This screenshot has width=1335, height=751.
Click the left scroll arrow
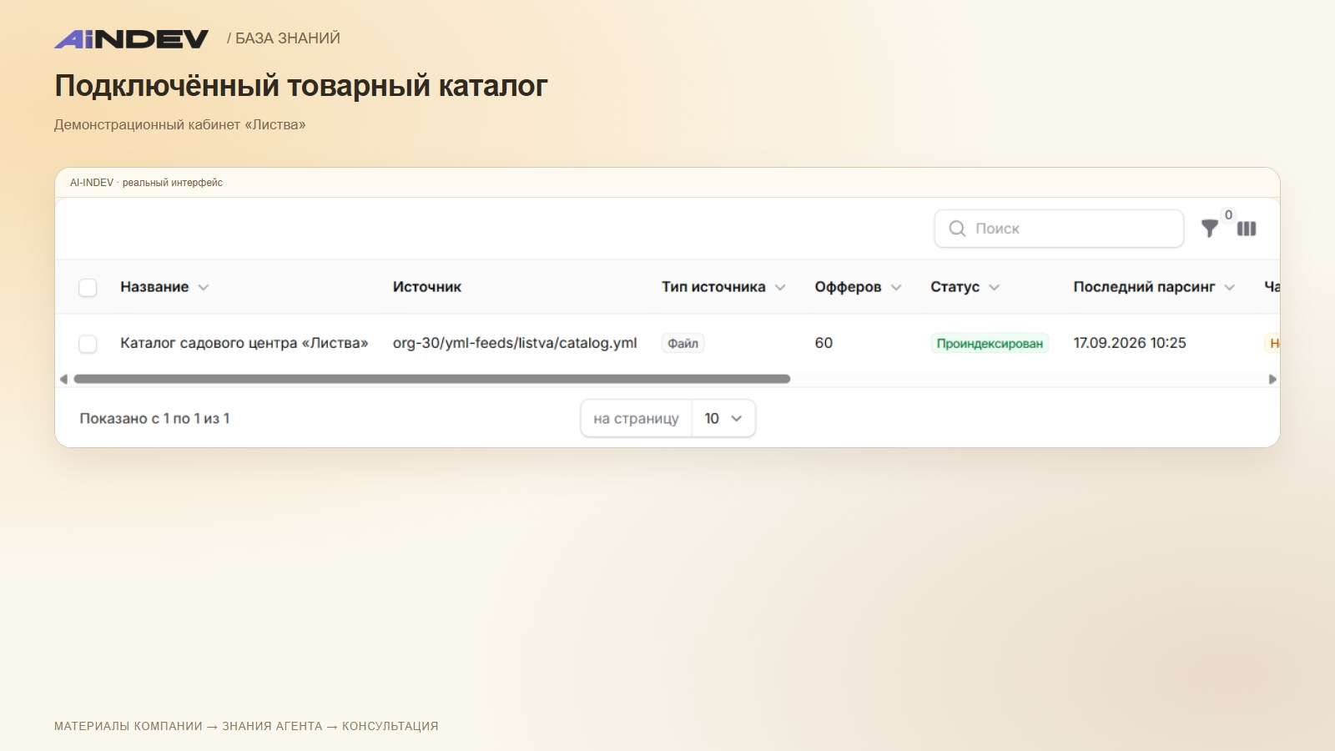tap(63, 379)
